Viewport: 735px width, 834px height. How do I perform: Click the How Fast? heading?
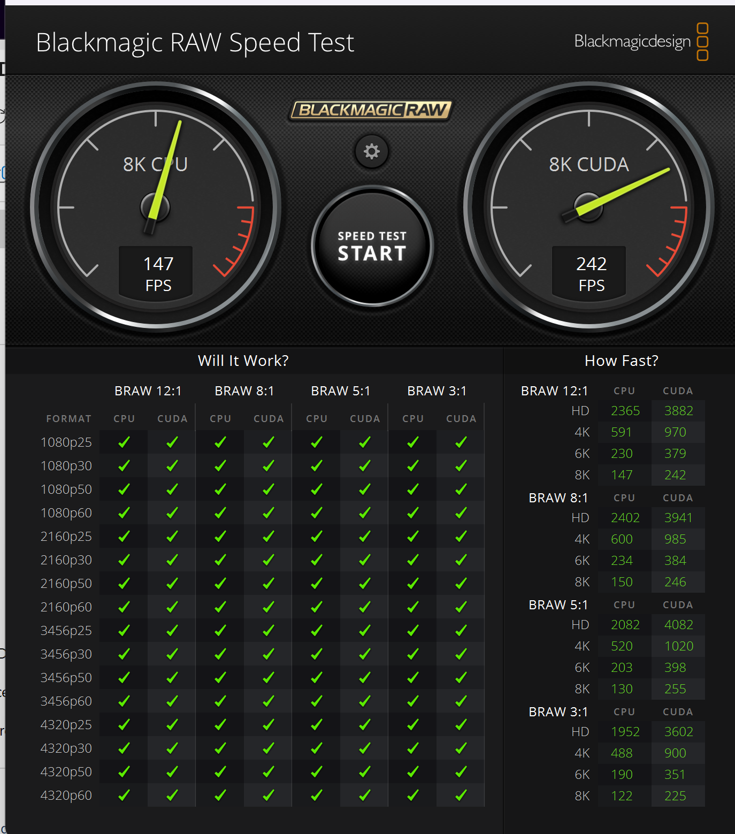coord(622,361)
